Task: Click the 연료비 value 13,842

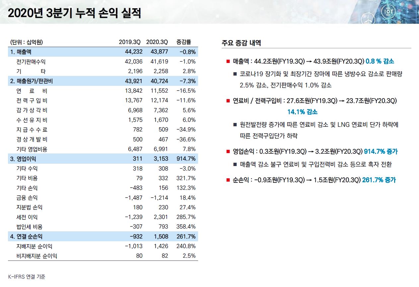Action: coord(133,91)
